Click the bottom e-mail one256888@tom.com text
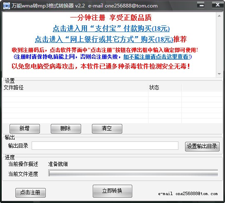225x203 pixels. (188, 194)
